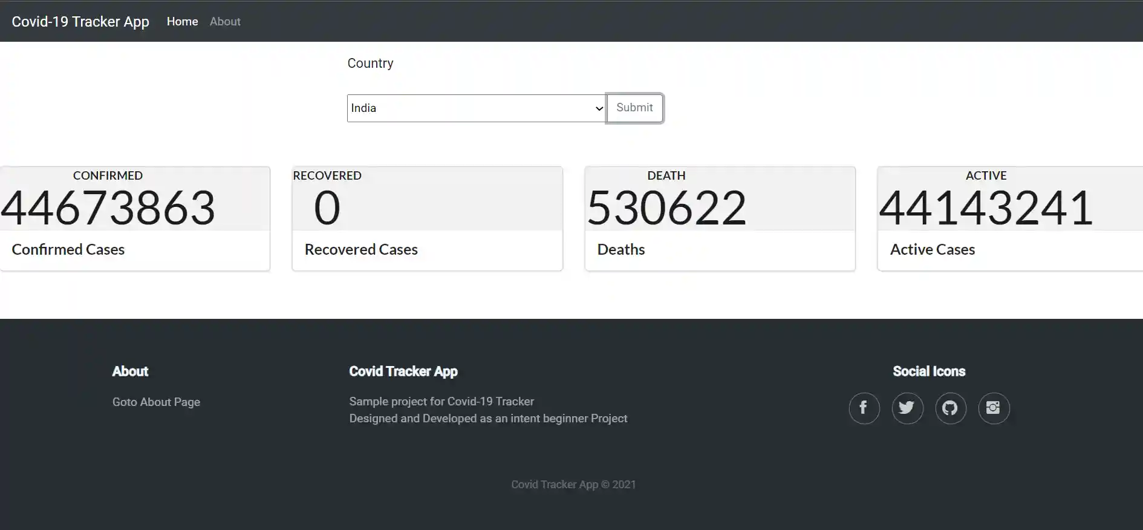The height and width of the screenshot is (530, 1143).
Task: Follow the Goto About Page link
Action: coord(156,402)
